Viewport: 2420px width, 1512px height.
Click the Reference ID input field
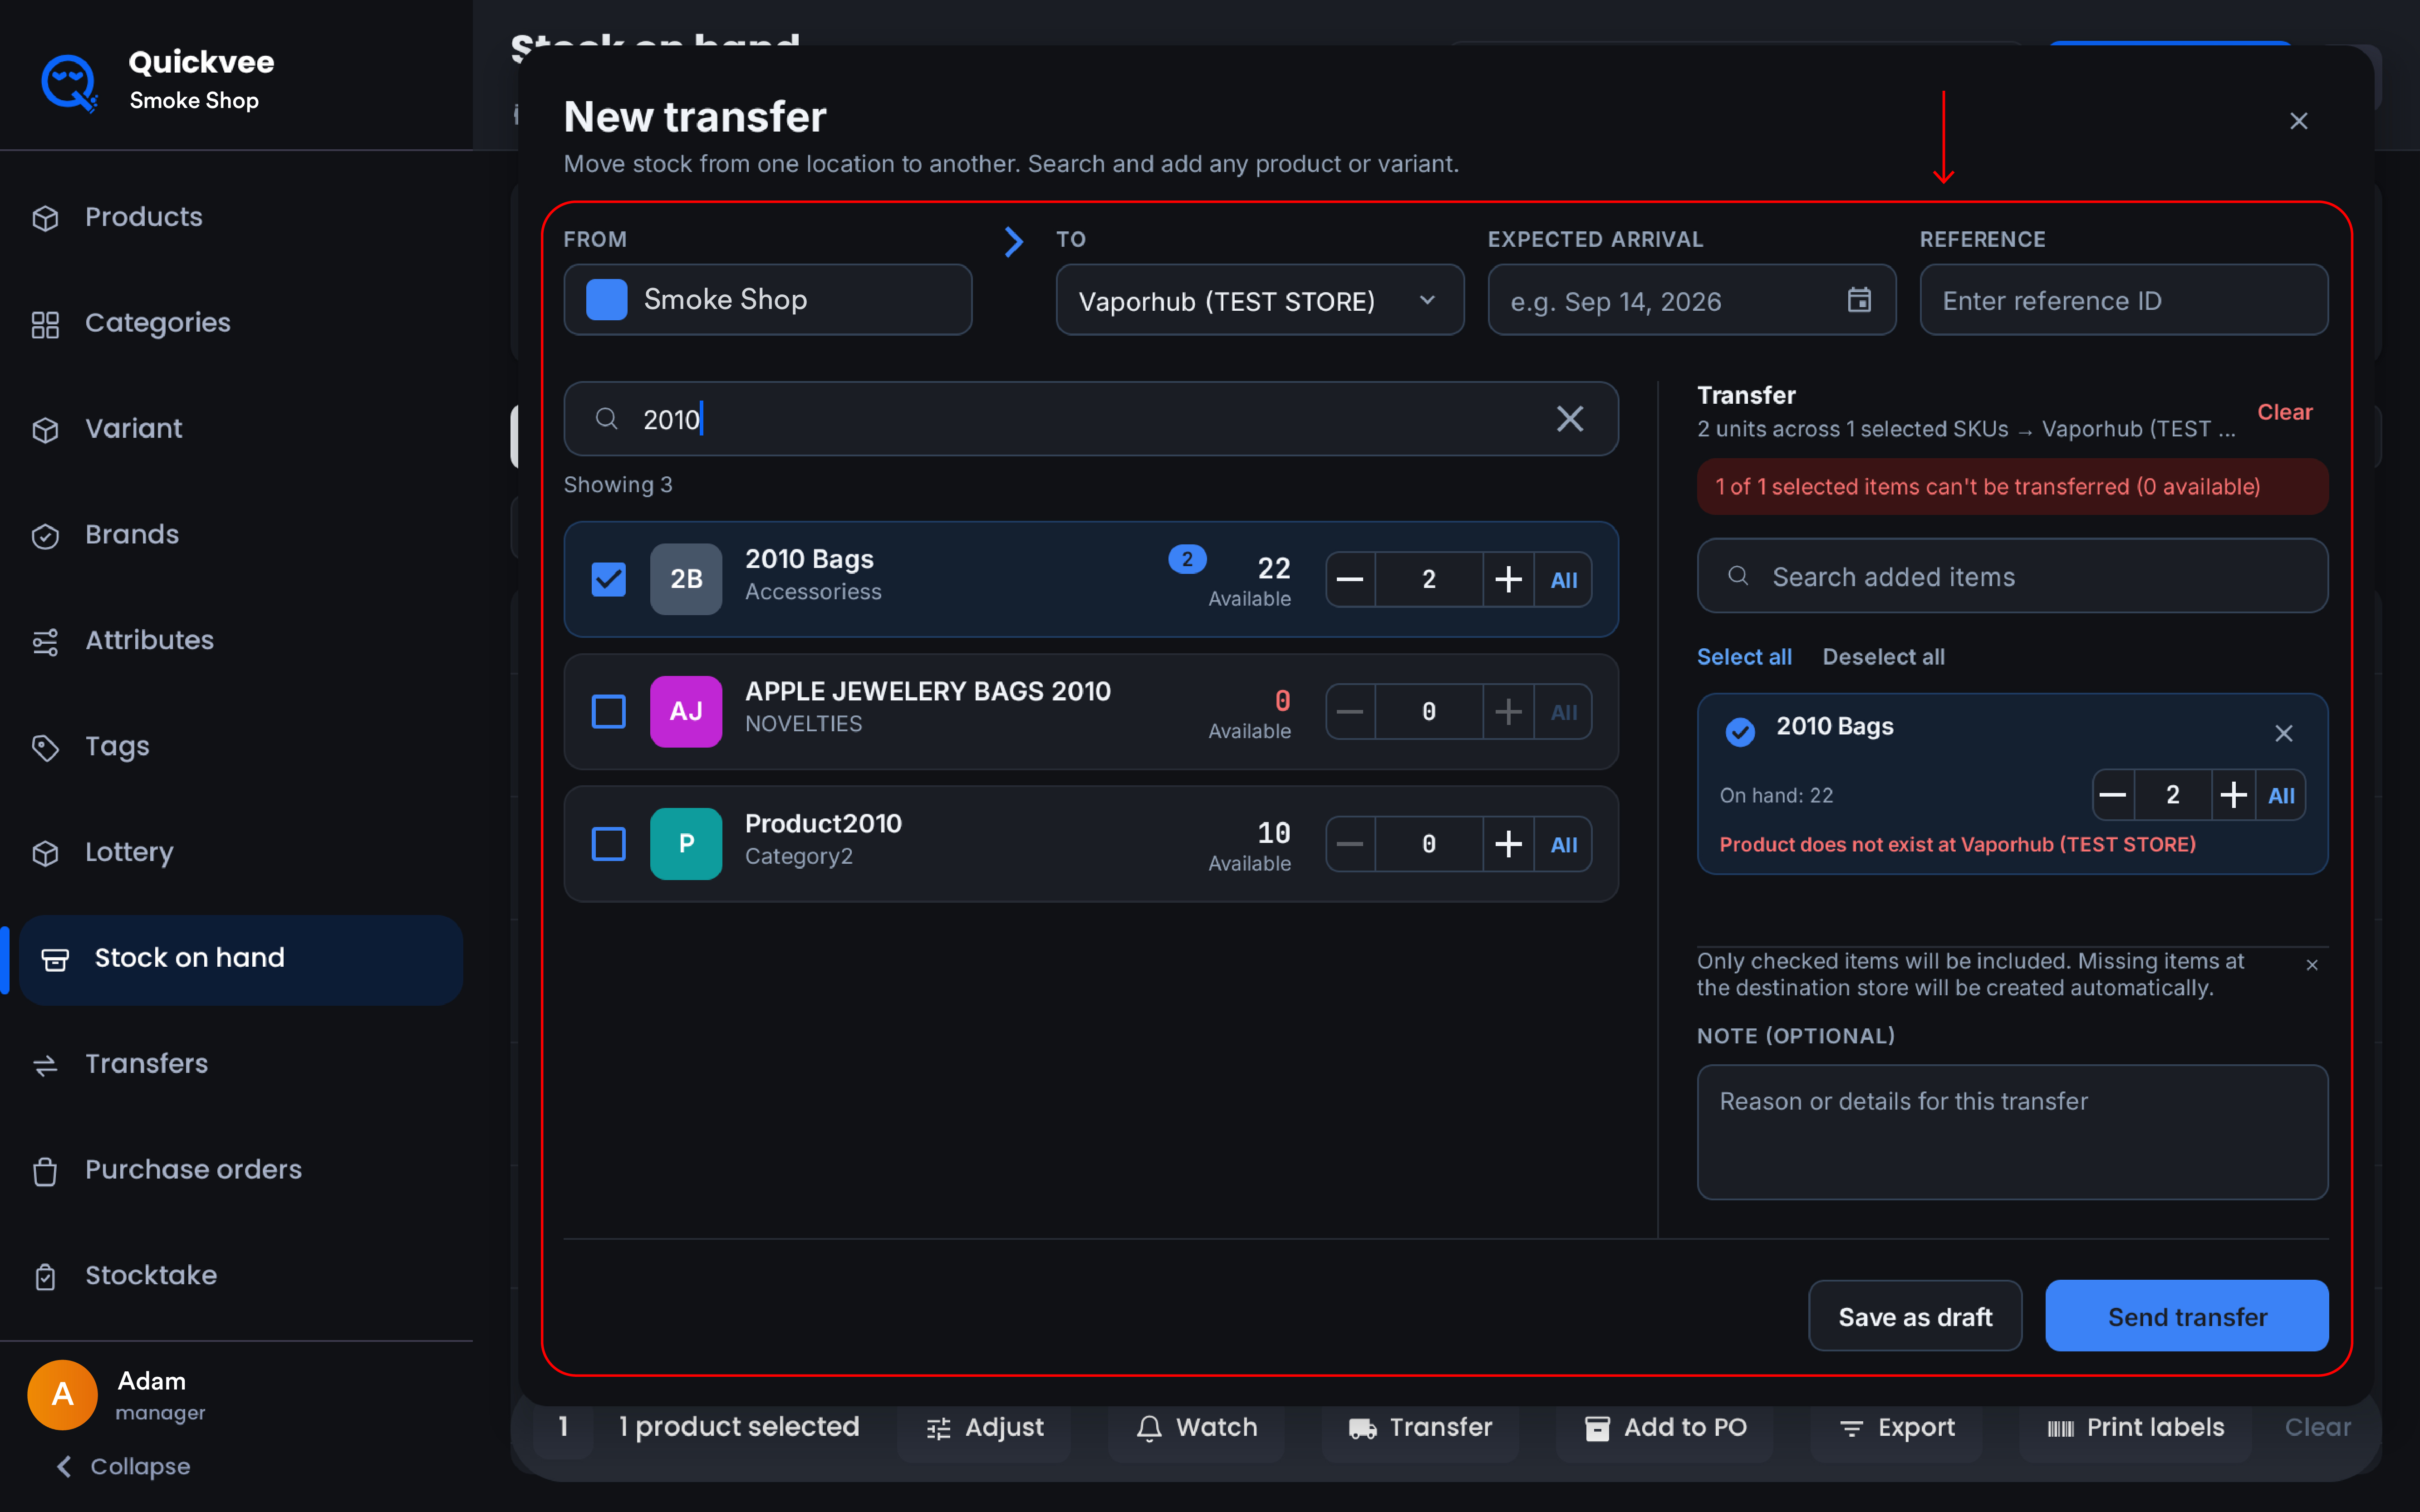click(x=2124, y=300)
